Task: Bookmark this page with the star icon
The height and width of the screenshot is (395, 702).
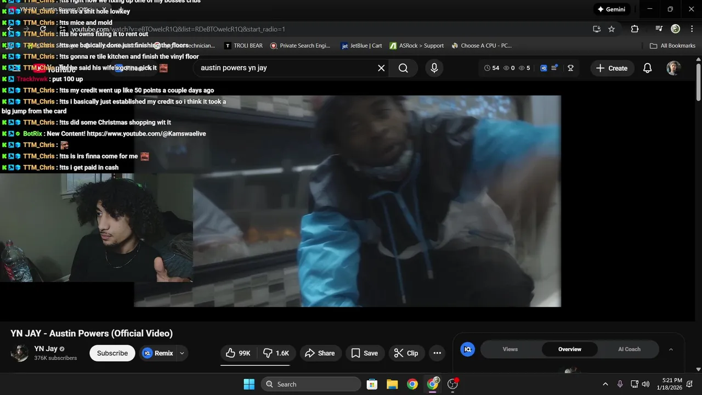Action: click(612, 29)
